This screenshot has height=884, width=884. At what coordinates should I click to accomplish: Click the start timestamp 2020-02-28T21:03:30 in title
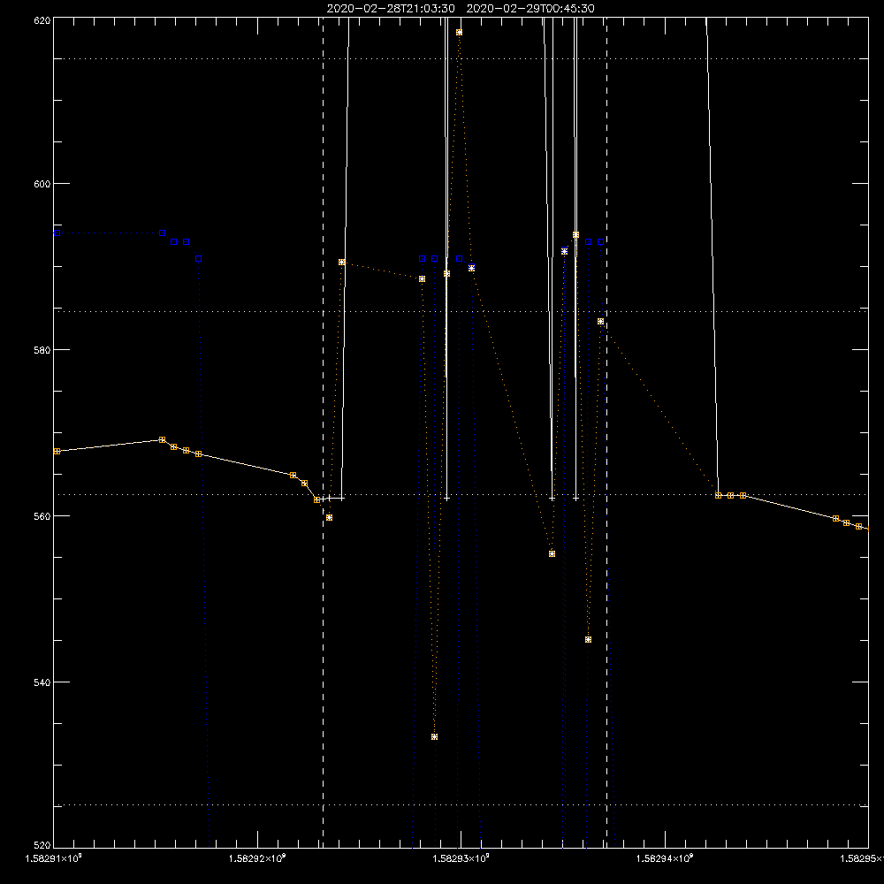(391, 9)
